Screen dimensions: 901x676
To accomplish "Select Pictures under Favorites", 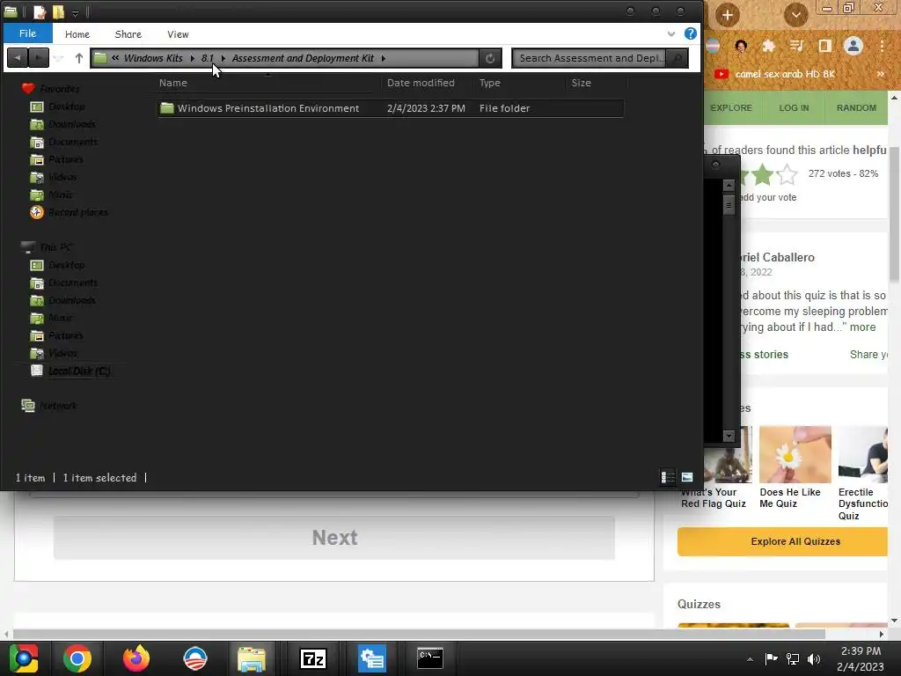I will pyautogui.click(x=65, y=159).
